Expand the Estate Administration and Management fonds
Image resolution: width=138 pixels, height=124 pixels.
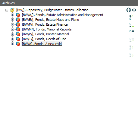click(12, 15)
